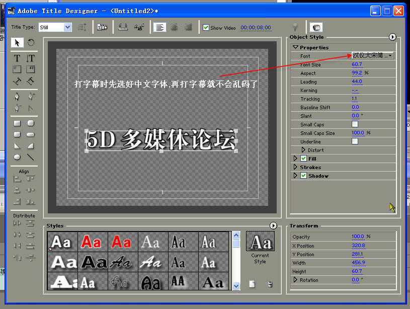The image size is (410, 309).
Task: Collapse the Properties section
Action: [x=295, y=47]
